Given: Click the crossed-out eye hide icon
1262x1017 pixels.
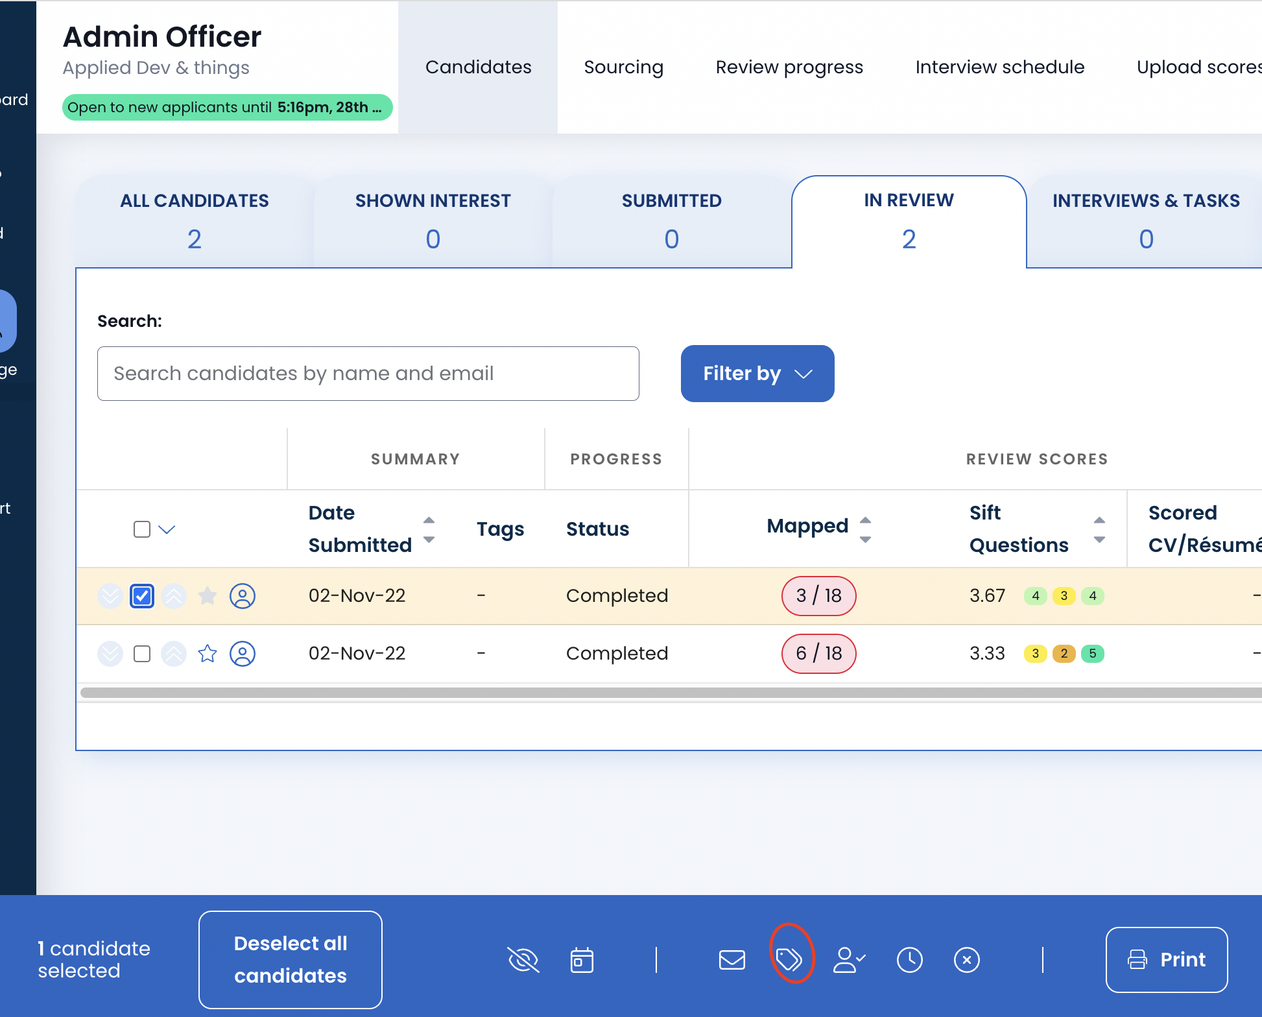Looking at the screenshot, I should point(523,959).
